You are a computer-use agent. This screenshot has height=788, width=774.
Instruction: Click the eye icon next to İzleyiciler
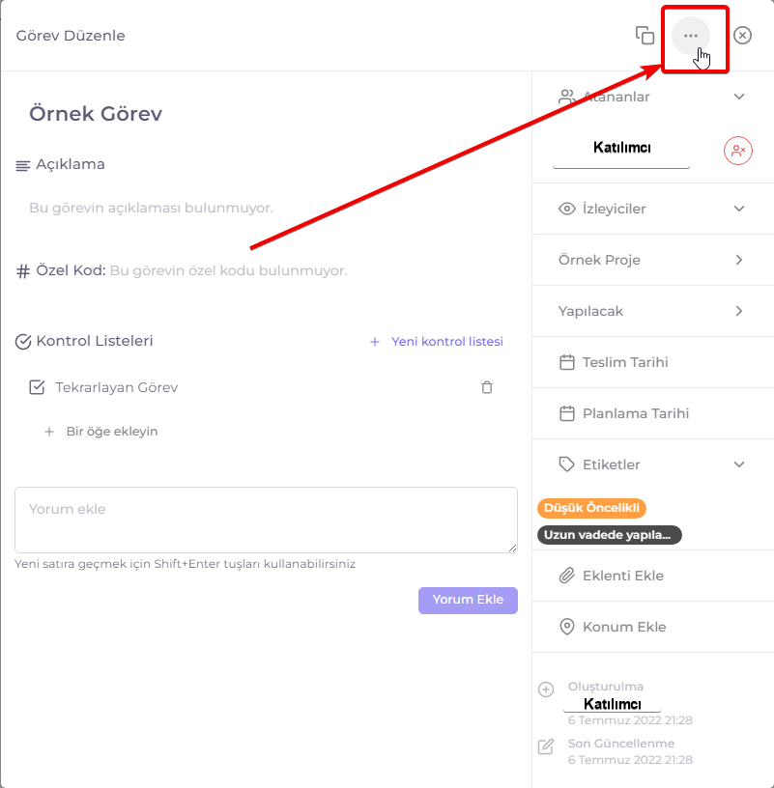[x=567, y=209]
